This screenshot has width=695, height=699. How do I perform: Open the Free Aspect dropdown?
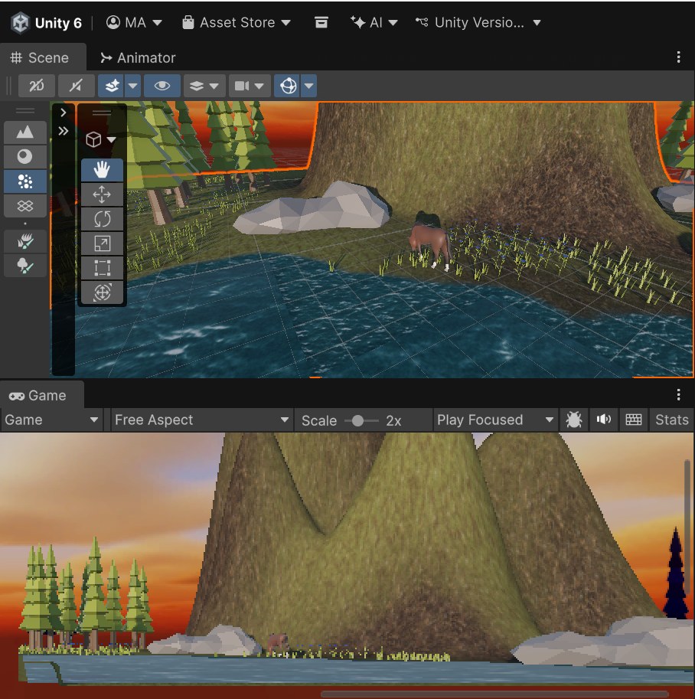[202, 420]
